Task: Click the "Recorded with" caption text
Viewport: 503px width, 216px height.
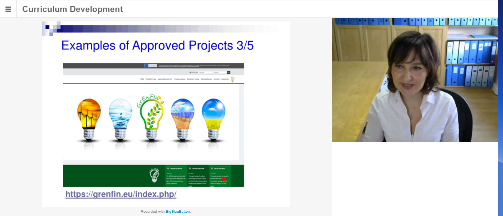Action: point(153,211)
